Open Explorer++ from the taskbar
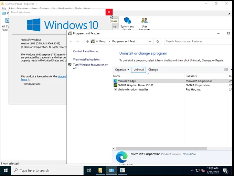This screenshot has height=176, width=234. coord(100,170)
